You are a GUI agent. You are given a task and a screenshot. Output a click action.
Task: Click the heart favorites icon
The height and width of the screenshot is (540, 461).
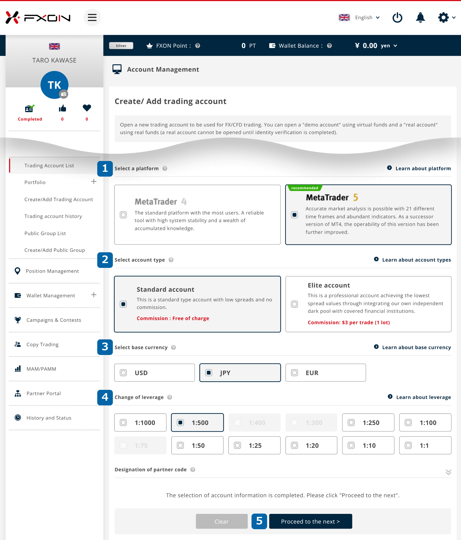coord(87,108)
